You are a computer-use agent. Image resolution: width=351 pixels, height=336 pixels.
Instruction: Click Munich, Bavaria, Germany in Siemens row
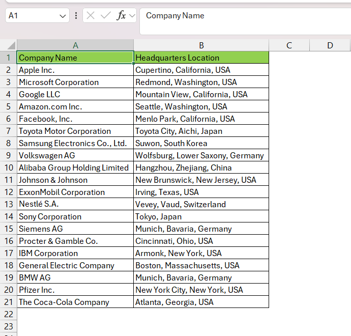(x=201, y=229)
